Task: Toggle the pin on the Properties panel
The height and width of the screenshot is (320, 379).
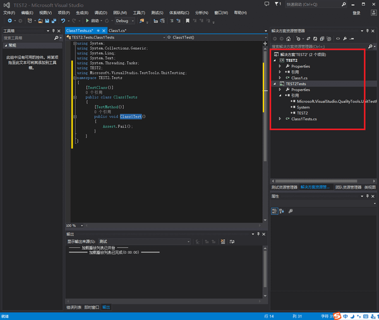Action: (367, 196)
